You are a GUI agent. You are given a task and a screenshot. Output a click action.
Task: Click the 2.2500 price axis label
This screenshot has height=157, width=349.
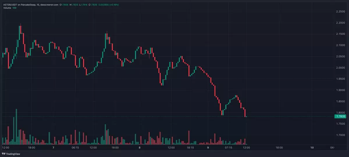pyautogui.click(x=340, y=11)
